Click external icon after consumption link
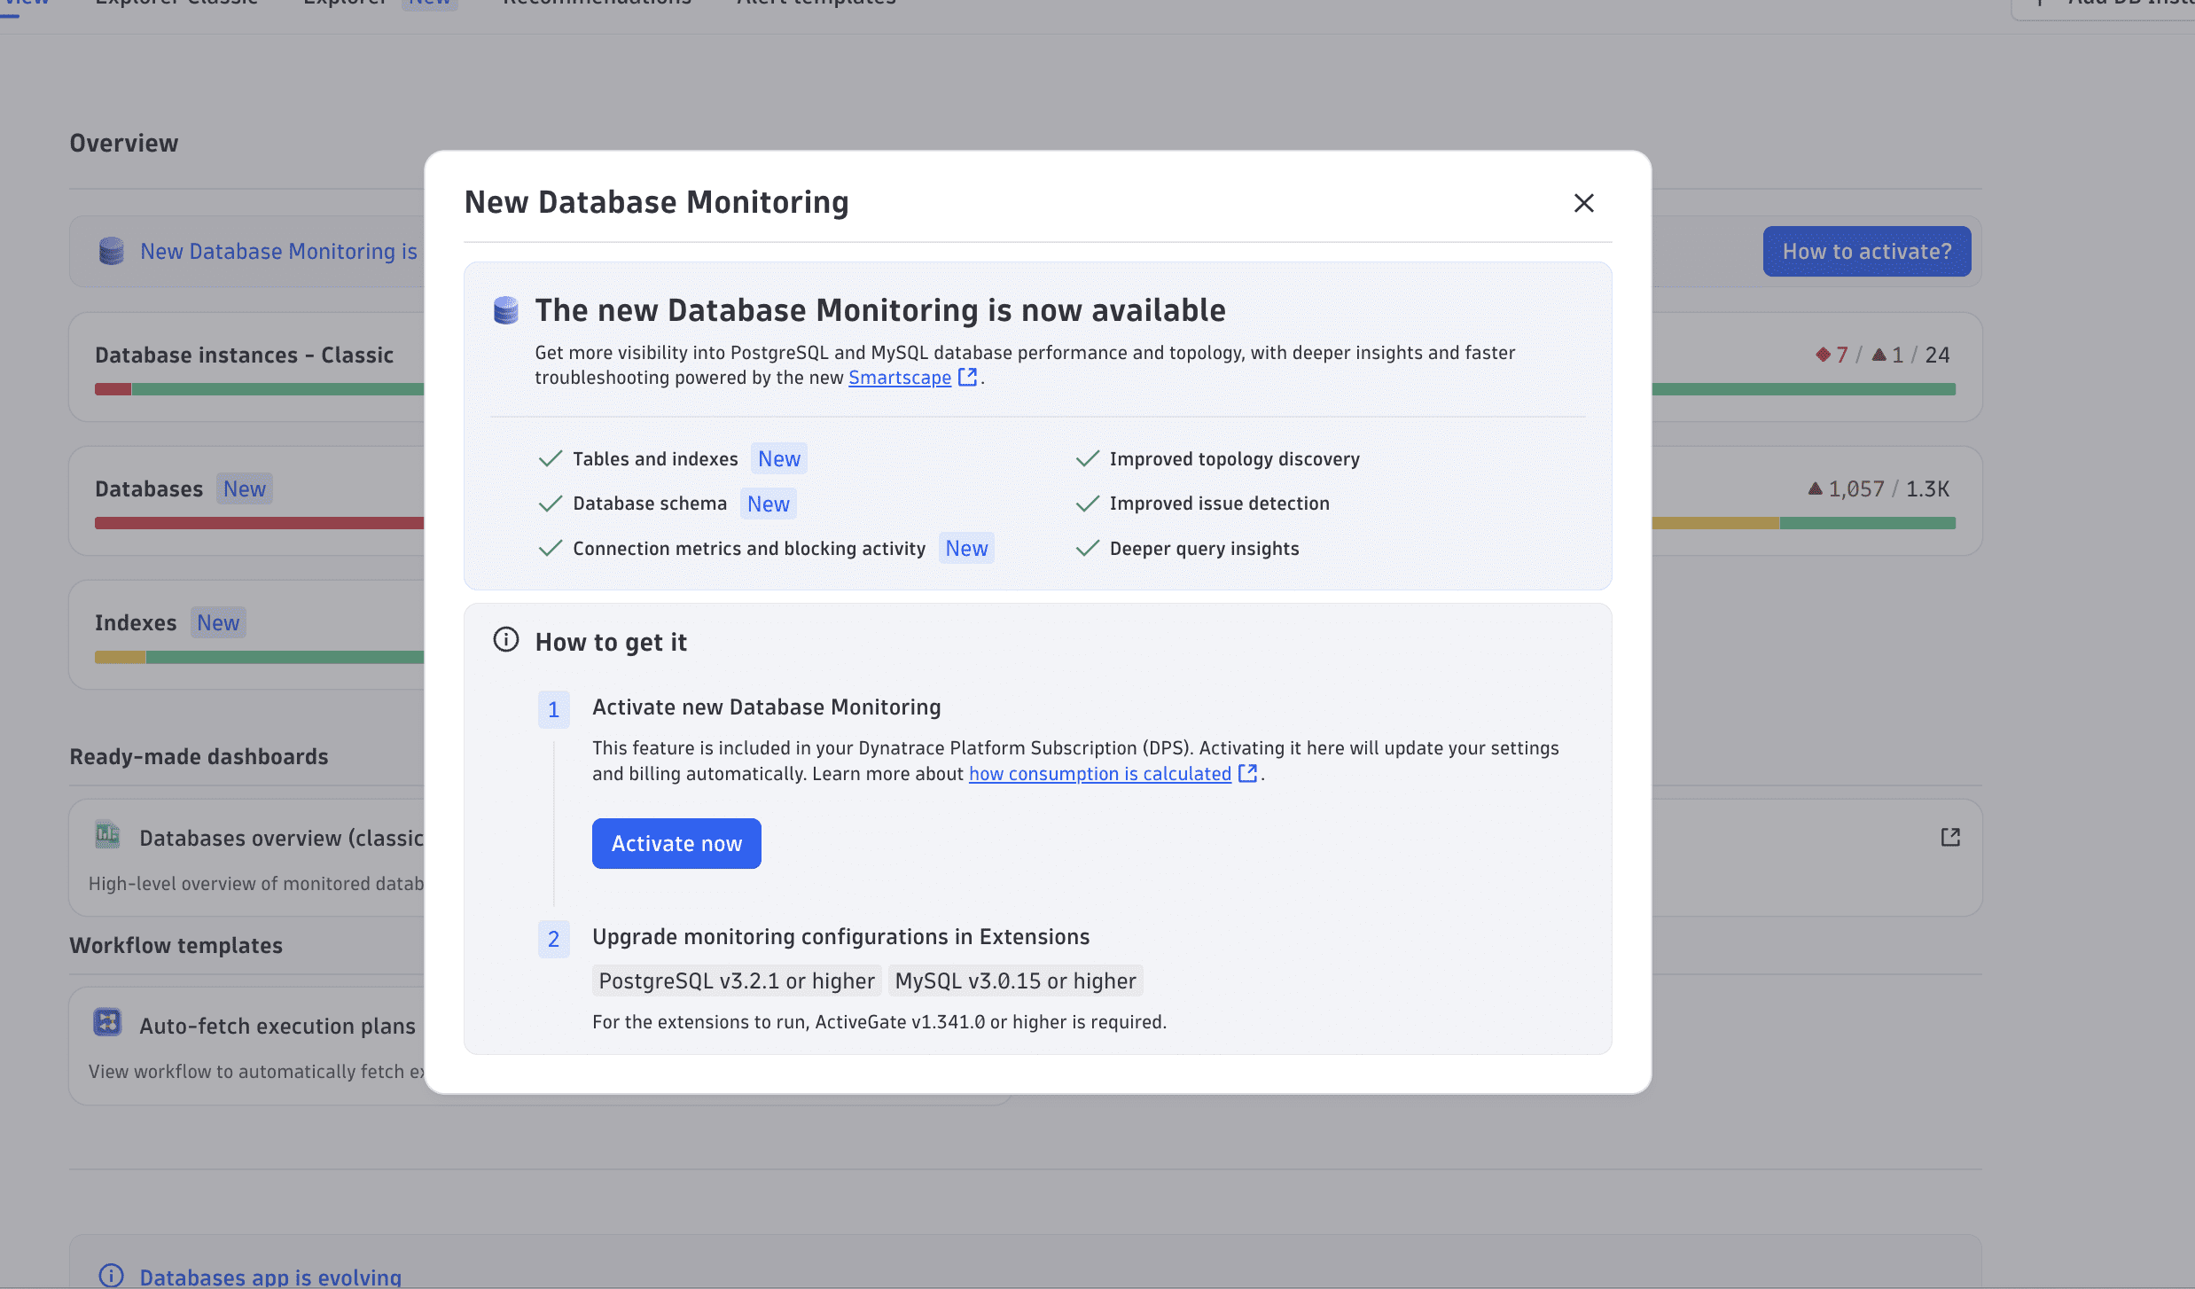The image size is (2195, 1289). [1247, 773]
